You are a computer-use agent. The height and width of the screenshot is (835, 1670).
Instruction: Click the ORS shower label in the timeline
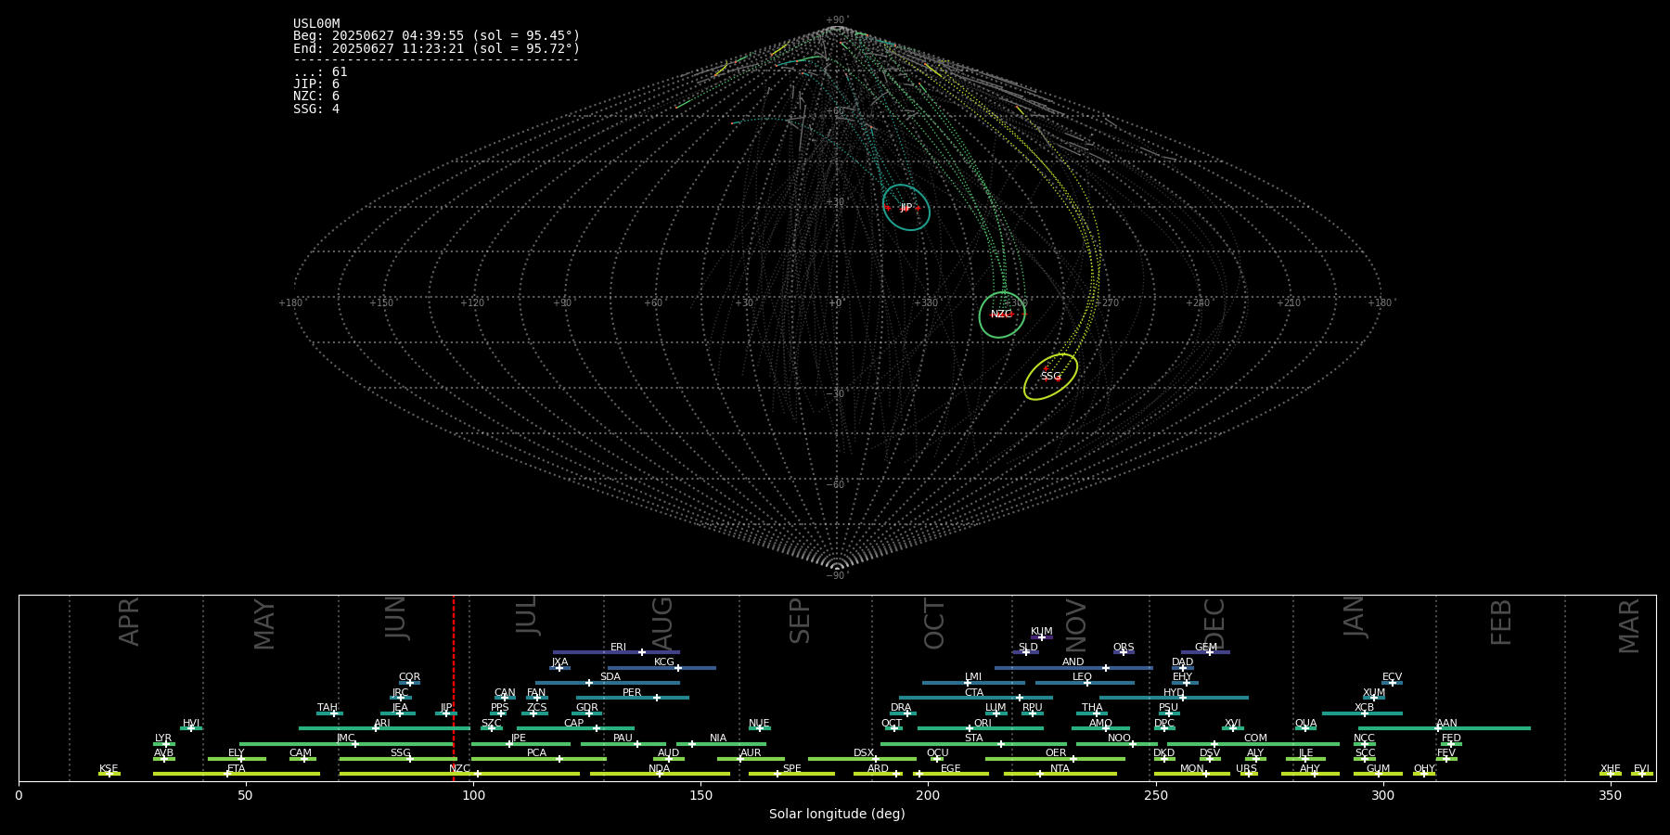(x=1124, y=648)
